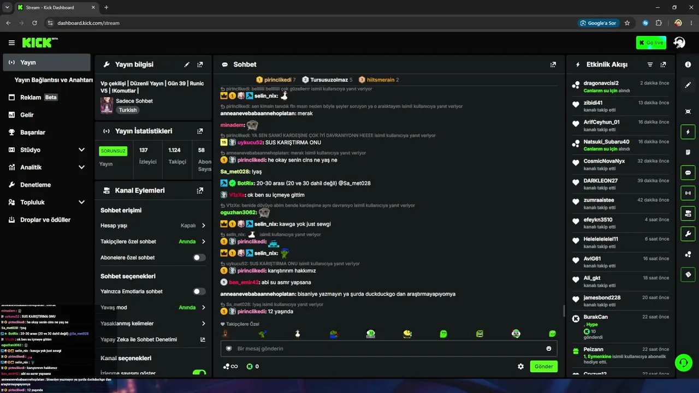
Task: Pop out the Etkinlik Akışı panel
Action: (x=663, y=64)
